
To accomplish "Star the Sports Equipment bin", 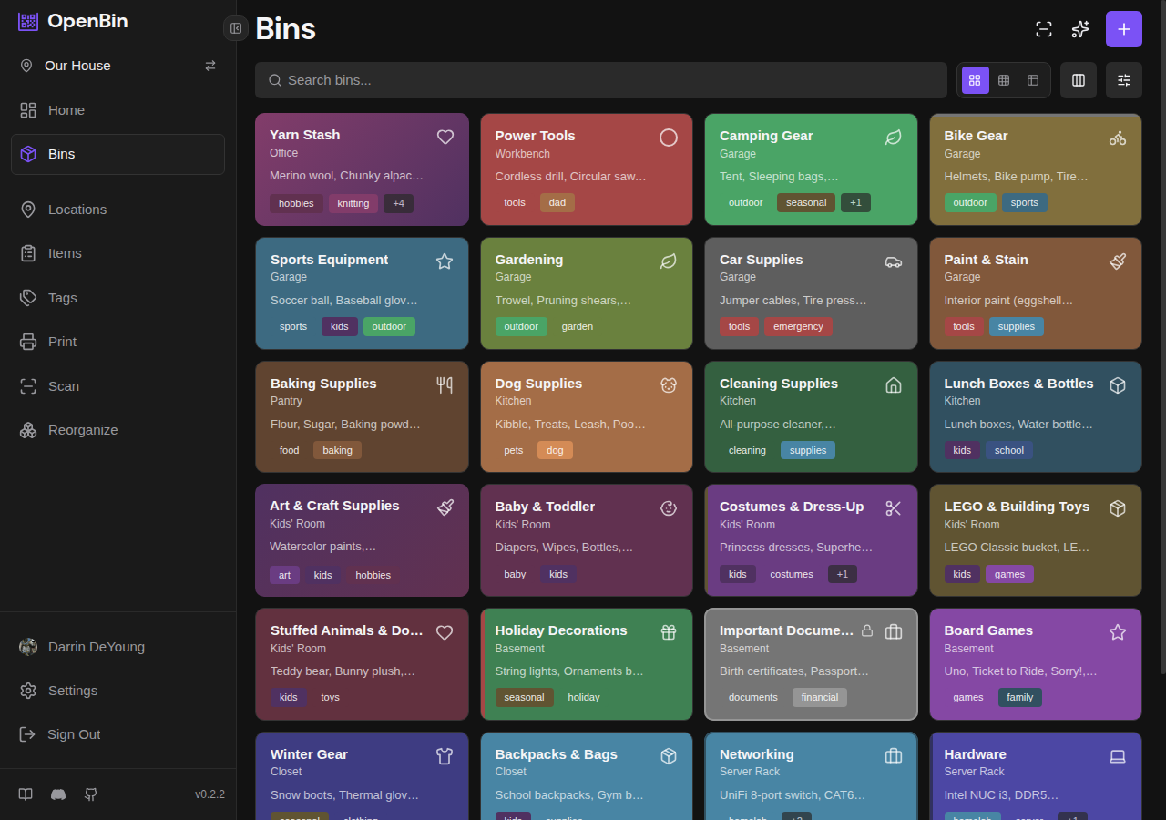I will point(444,261).
